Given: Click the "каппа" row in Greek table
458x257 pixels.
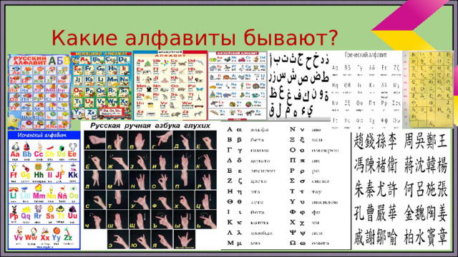Looking at the screenshot, I should pos(248,222).
